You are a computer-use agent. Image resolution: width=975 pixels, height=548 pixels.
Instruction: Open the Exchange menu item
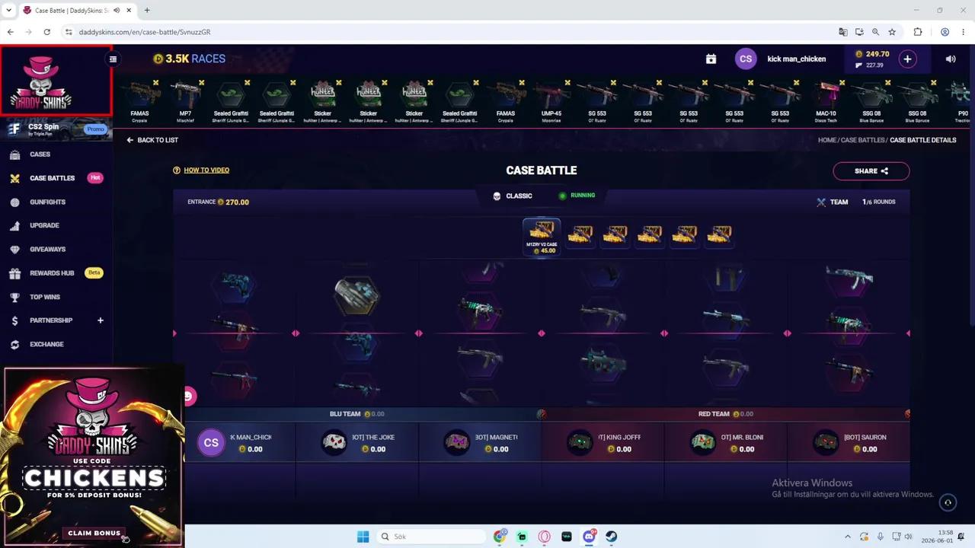(x=46, y=344)
